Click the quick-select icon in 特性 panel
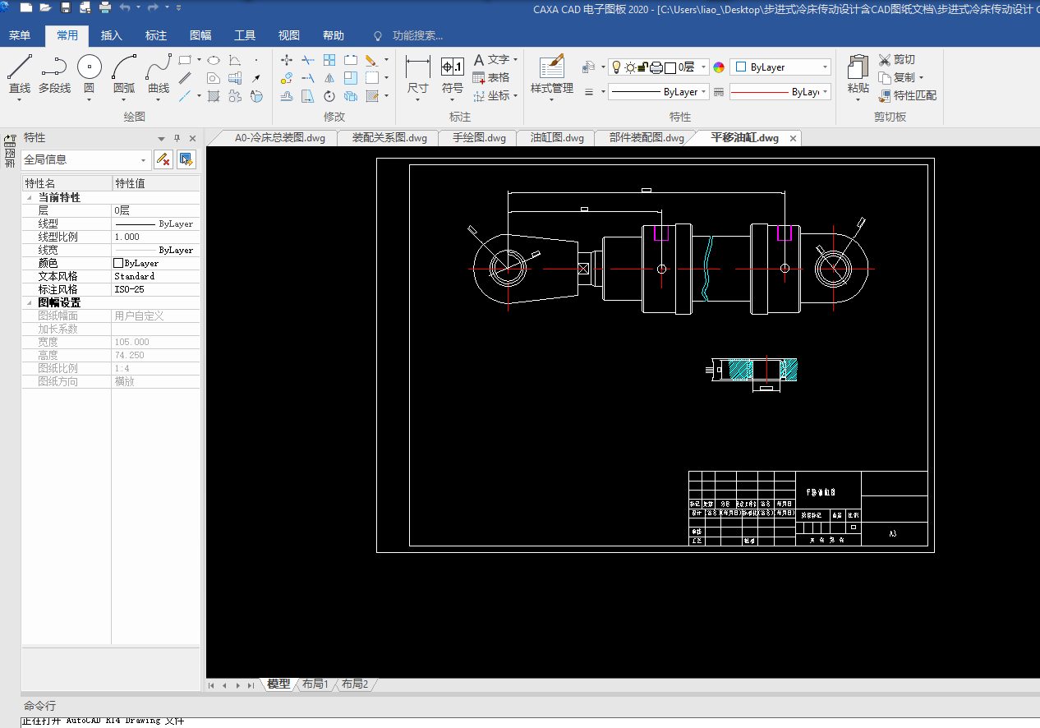Screen dimensions: 1040x728 tap(186, 159)
